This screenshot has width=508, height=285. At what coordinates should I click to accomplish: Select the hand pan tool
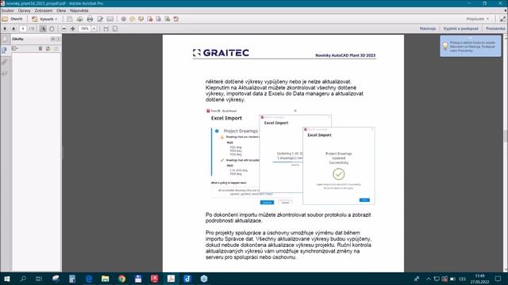(x=52, y=28)
